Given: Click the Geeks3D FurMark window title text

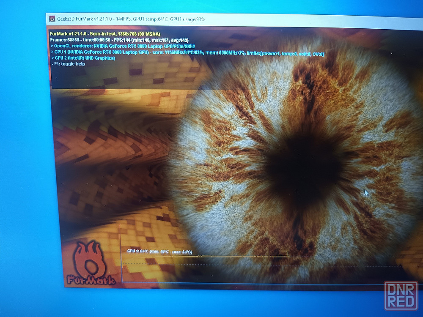Looking at the screenshot, I should [x=131, y=19].
